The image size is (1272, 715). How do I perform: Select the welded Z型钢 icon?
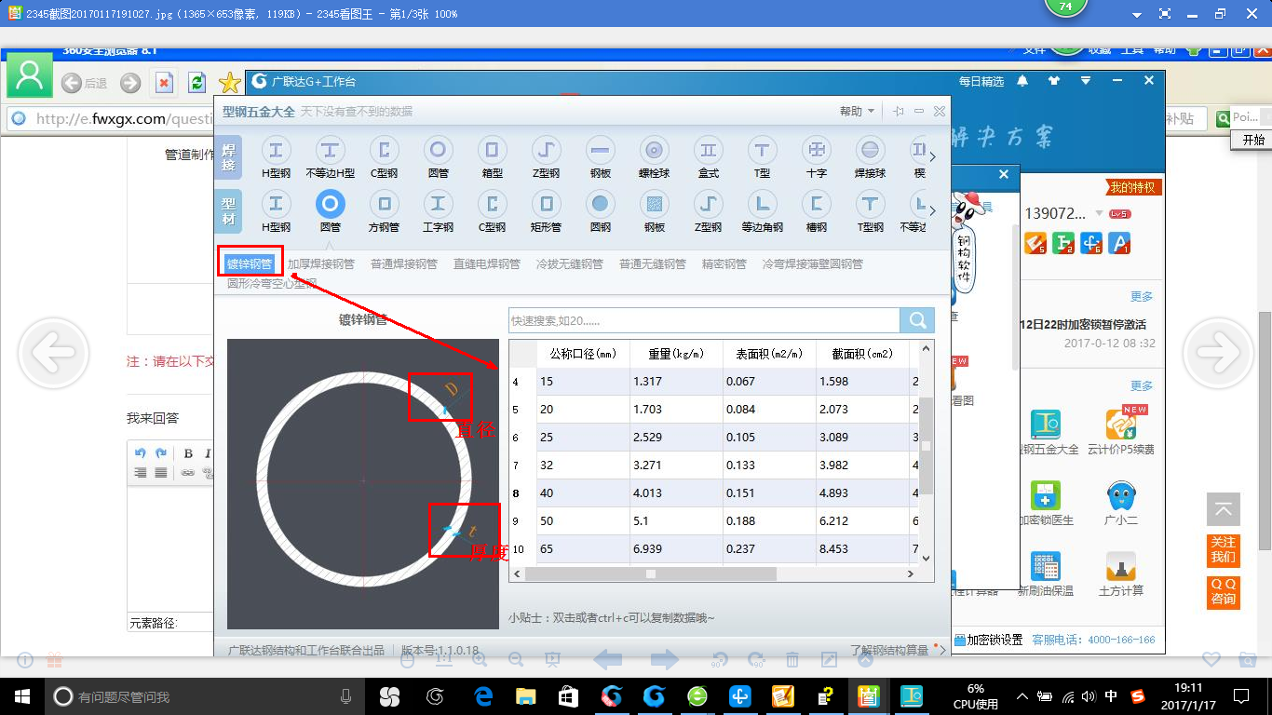546,150
